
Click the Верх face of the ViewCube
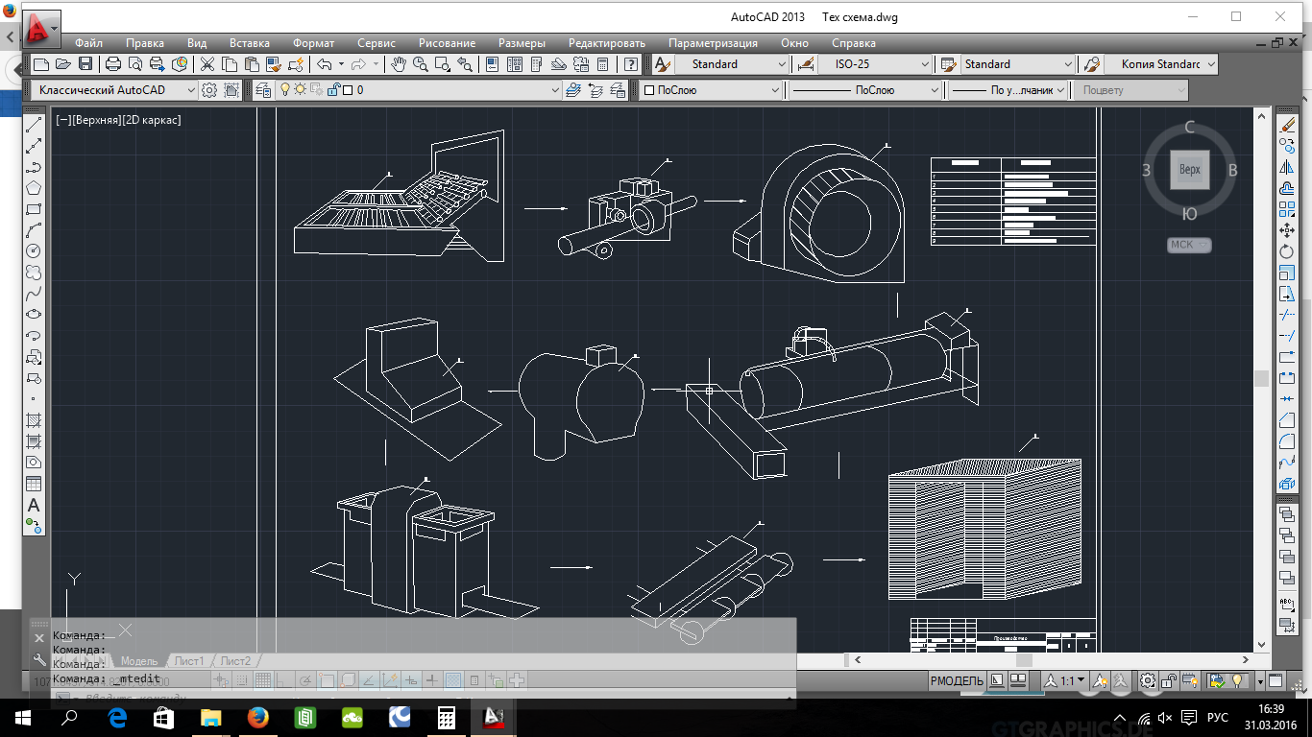pos(1189,170)
